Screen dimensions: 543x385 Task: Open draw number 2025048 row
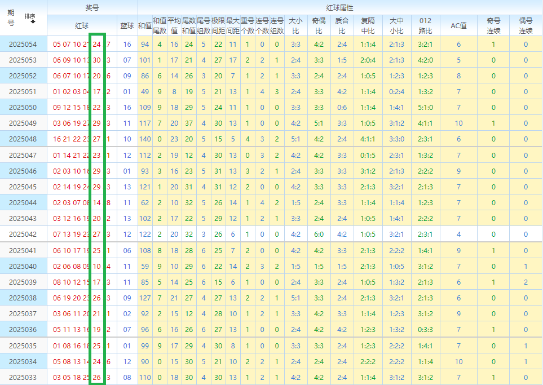(23, 139)
